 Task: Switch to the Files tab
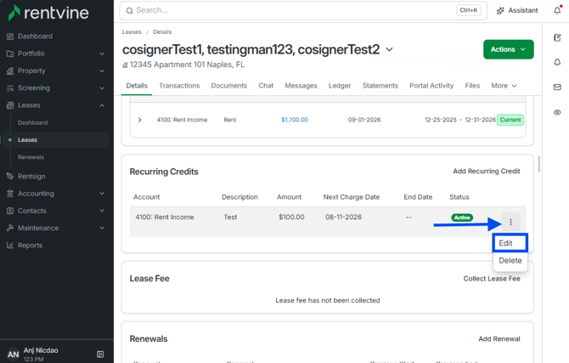(472, 86)
